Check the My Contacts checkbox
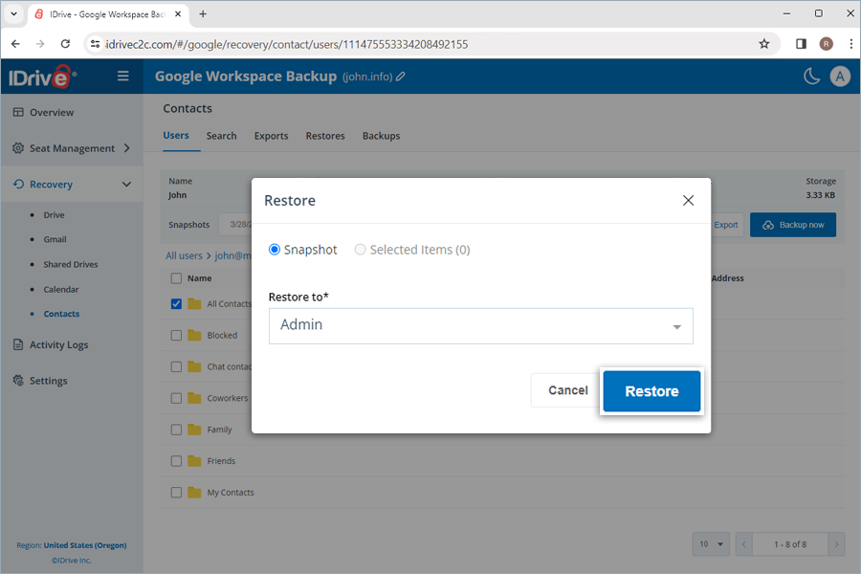This screenshot has width=861, height=574. coord(176,492)
